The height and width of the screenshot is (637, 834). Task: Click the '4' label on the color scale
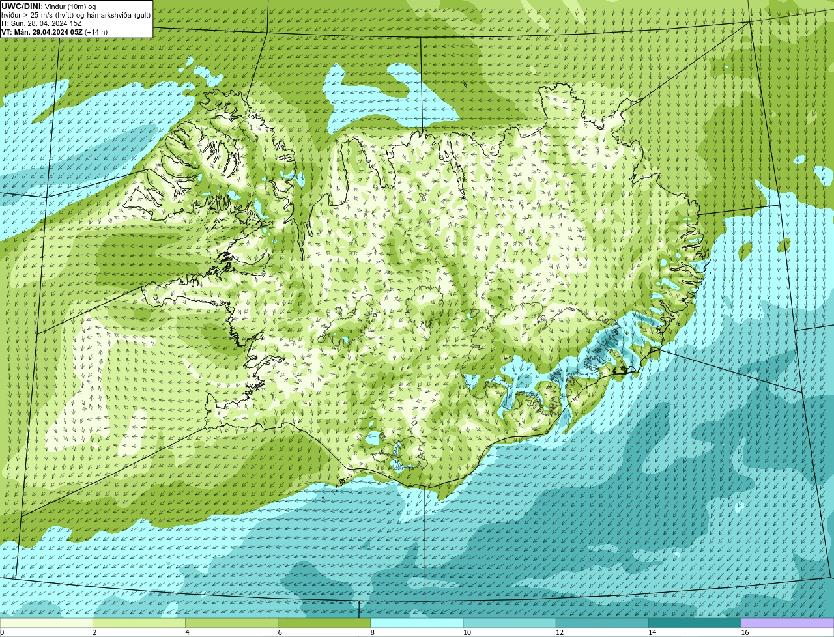click(187, 632)
